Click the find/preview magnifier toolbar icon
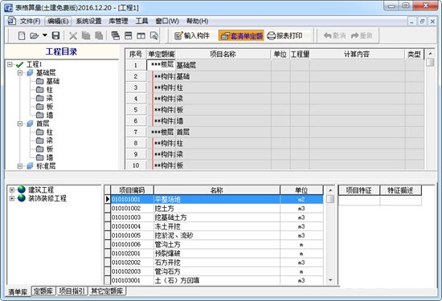 154,36
